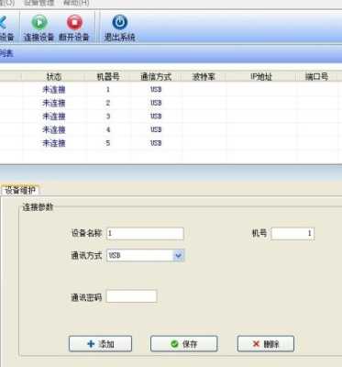342x367 pixels.
Task: Click the 波特率 column header
Action: [204, 76]
